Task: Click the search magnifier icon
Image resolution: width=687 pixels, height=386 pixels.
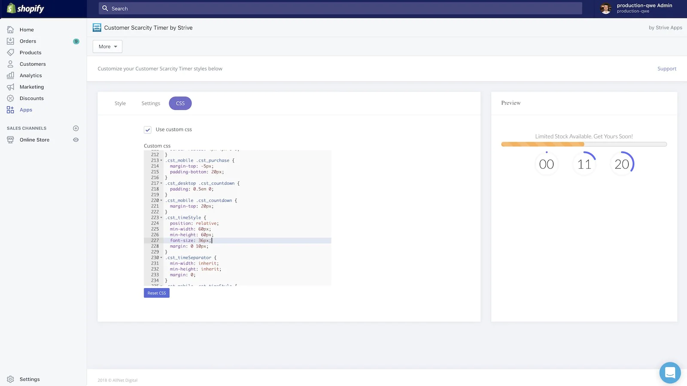Action: [105, 8]
